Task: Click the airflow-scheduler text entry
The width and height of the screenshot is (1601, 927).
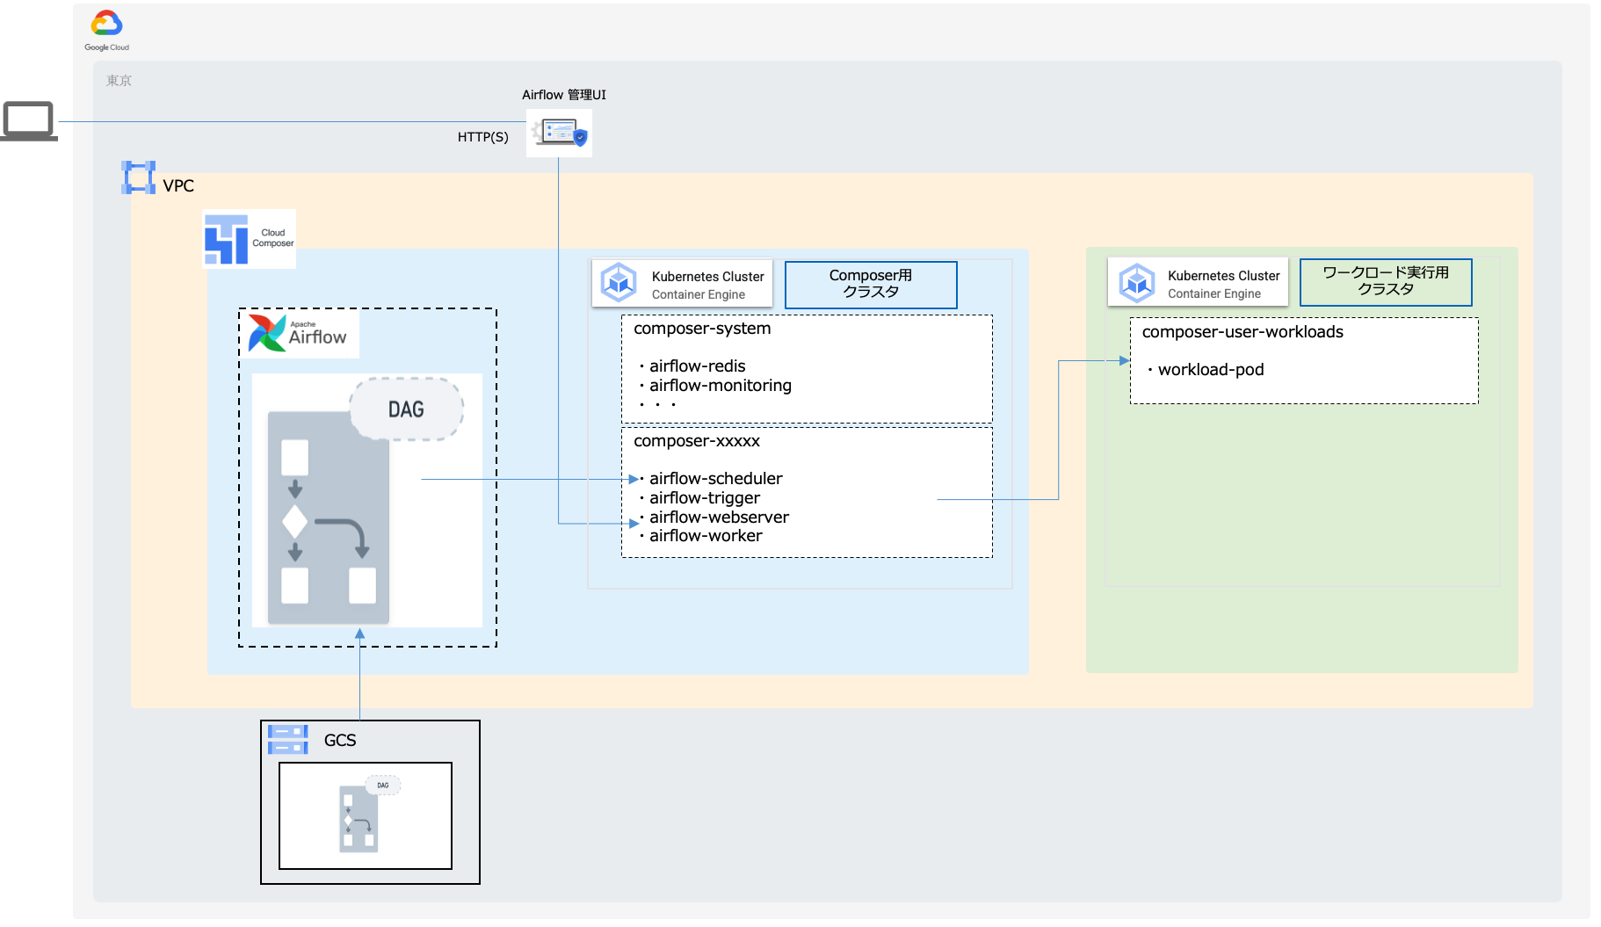Action: (x=715, y=479)
